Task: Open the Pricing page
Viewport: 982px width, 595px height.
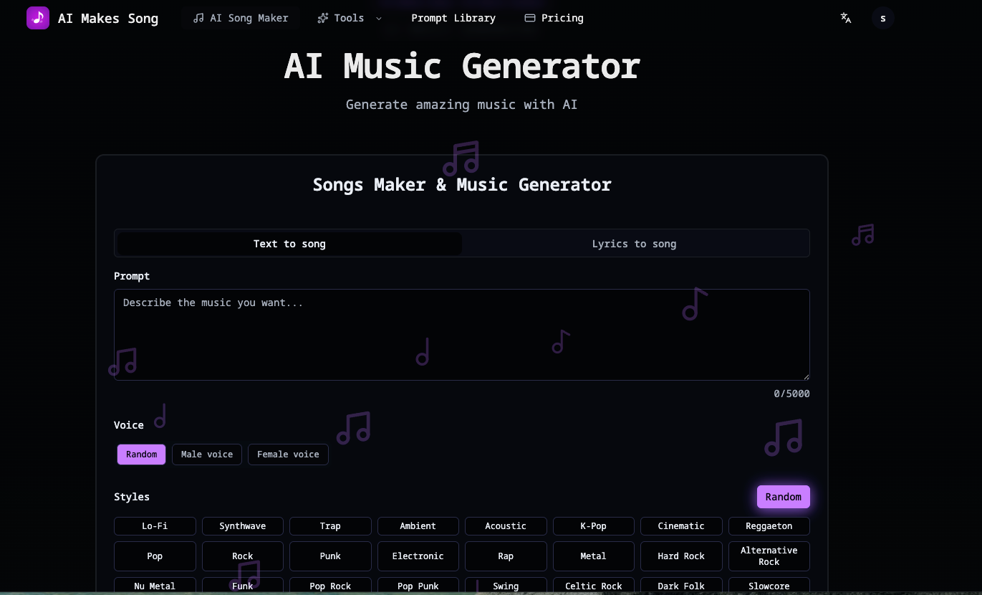Action: (562, 17)
